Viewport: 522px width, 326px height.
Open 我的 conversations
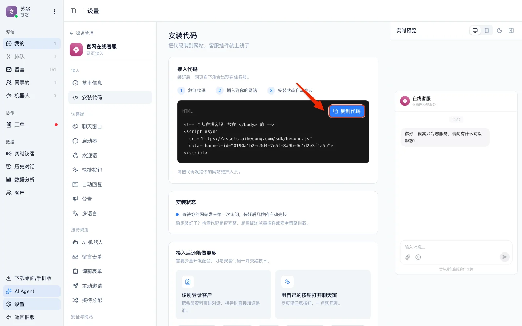[x=32, y=43]
